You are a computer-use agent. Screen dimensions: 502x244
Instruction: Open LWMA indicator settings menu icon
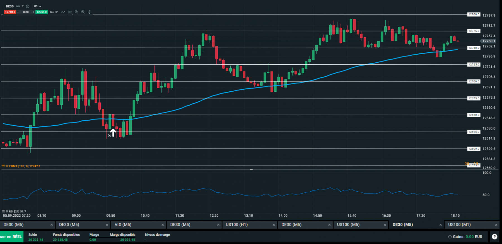[x=3, y=166]
